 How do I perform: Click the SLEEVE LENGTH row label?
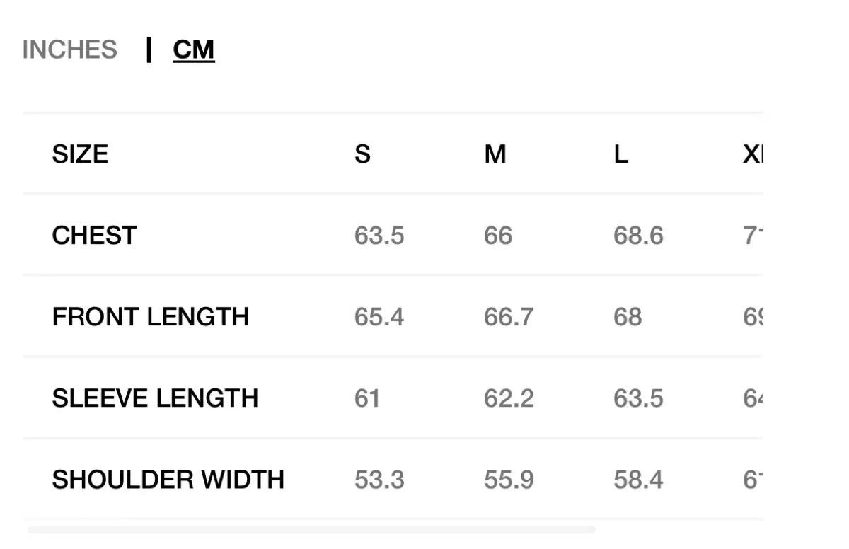tap(155, 398)
